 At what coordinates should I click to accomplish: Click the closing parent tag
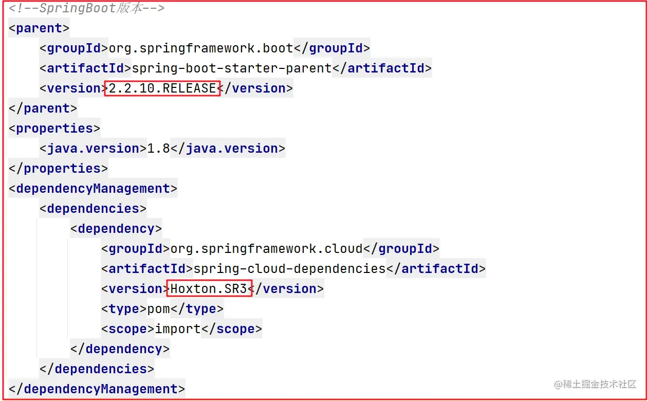pyautogui.click(x=43, y=108)
